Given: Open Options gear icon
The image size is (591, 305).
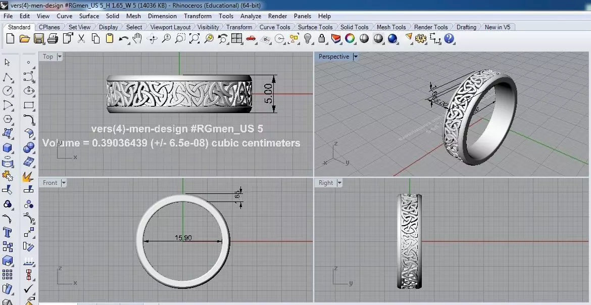Looking at the screenshot, I should 421,38.
